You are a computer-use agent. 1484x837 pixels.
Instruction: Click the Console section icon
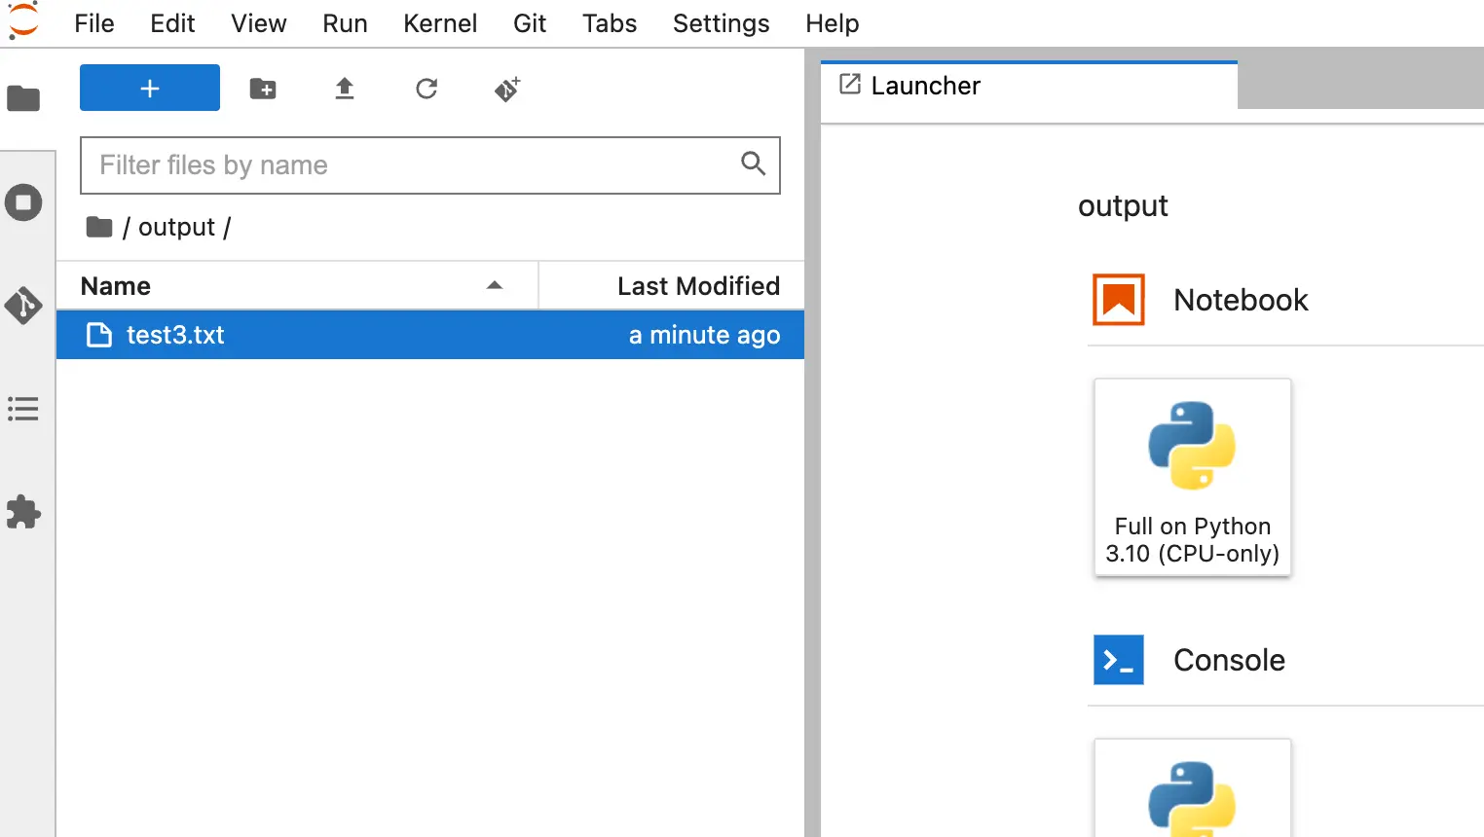coord(1119,660)
